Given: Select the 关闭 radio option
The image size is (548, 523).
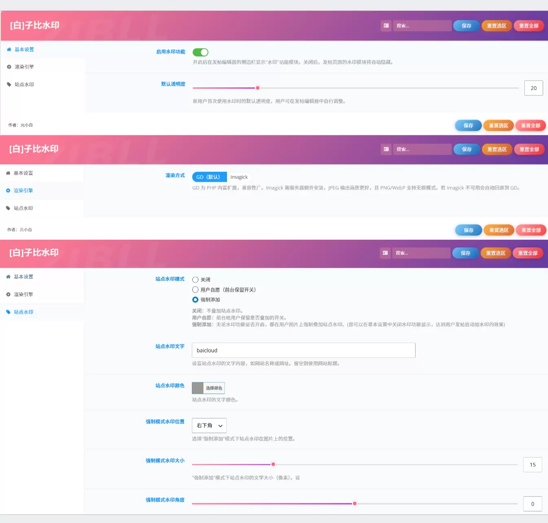Looking at the screenshot, I should pos(195,280).
